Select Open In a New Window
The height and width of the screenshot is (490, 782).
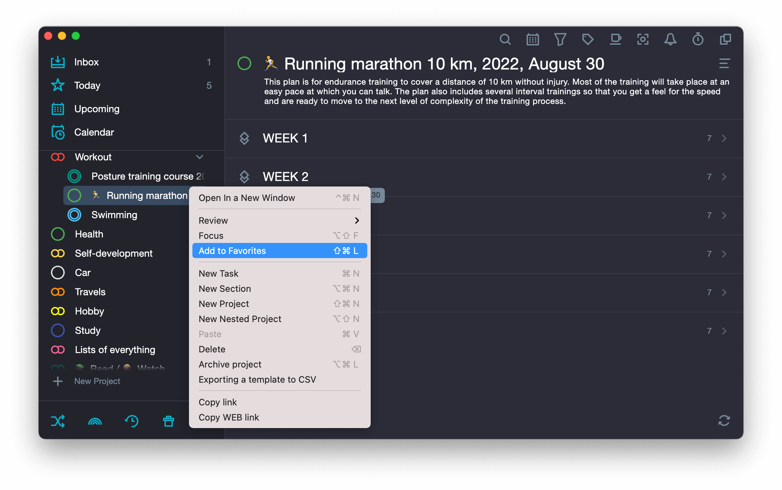coord(279,198)
